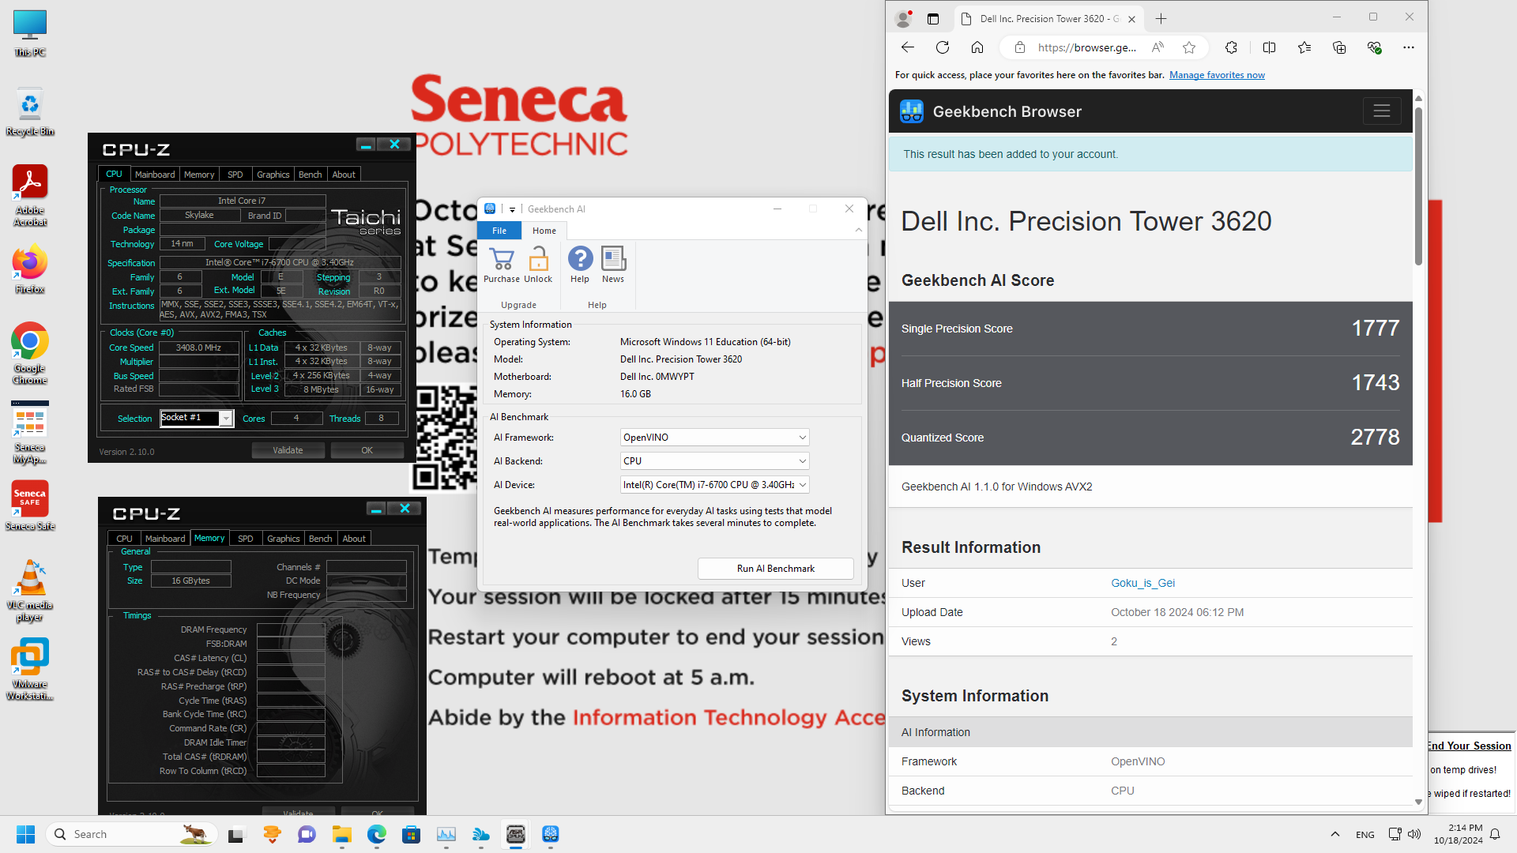The width and height of the screenshot is (1517, 853).
Task: Open Geekbench AI quick access toolbar dropdown
Action: pyautogui.click(x=512, y=209)
